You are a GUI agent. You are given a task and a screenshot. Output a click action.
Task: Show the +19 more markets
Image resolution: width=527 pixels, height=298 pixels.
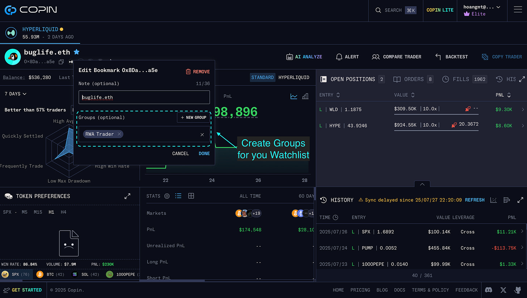click(256, 213)
